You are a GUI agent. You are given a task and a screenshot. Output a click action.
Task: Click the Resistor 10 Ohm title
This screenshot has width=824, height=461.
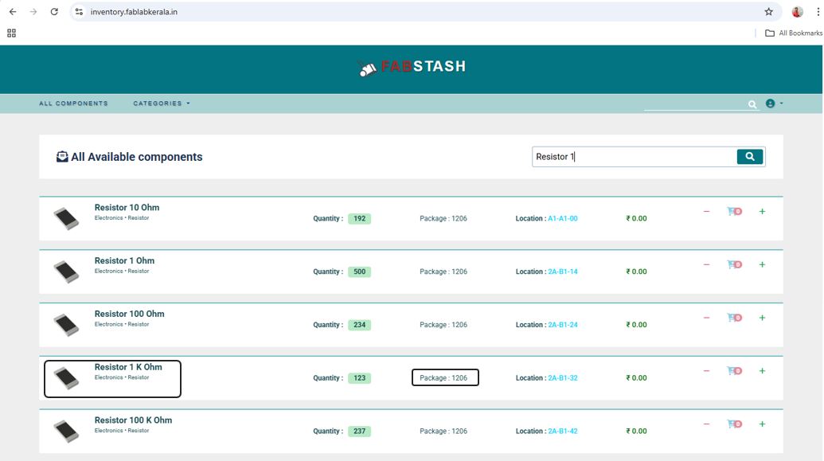(x=127, y=208)
